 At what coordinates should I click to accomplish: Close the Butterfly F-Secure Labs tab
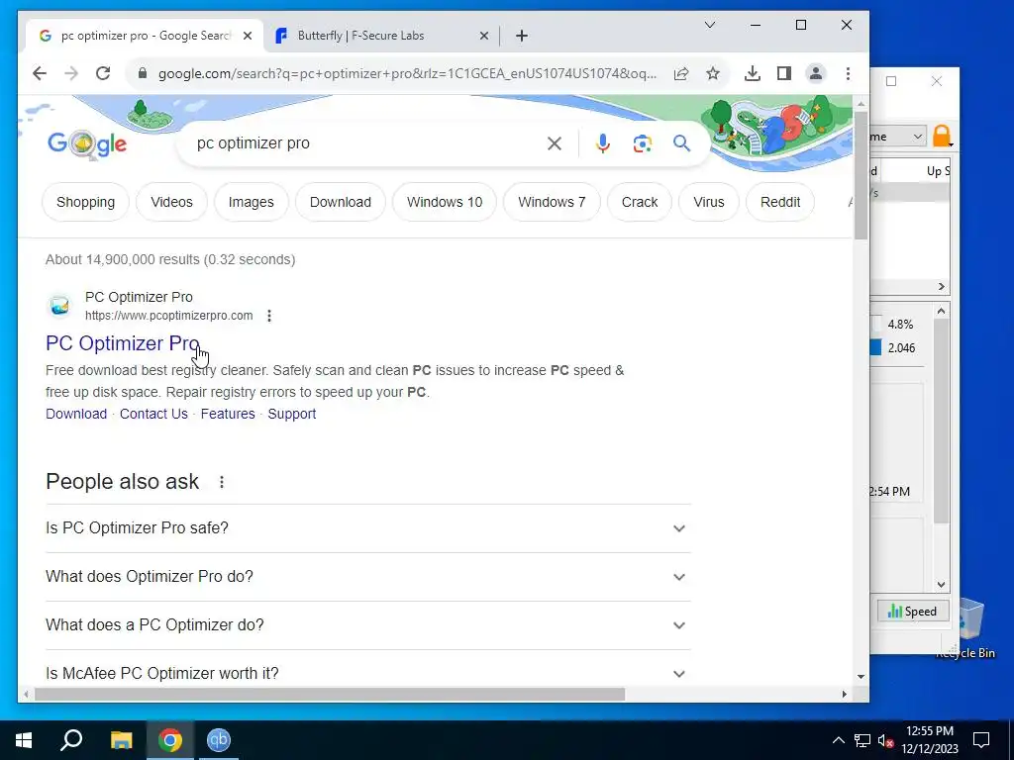[x=483, y=37]
